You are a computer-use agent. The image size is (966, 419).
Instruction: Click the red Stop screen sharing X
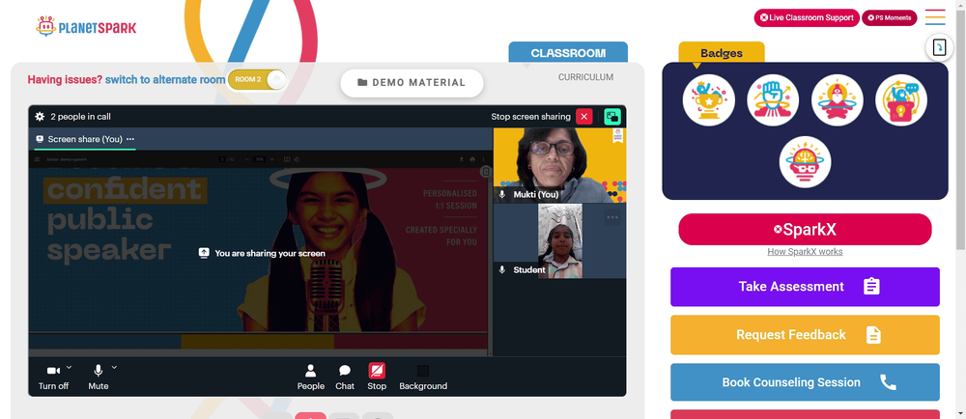click(x=584, y=116)
